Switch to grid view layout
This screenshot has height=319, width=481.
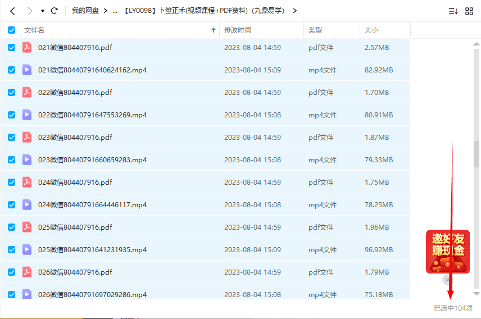(469, 11)
